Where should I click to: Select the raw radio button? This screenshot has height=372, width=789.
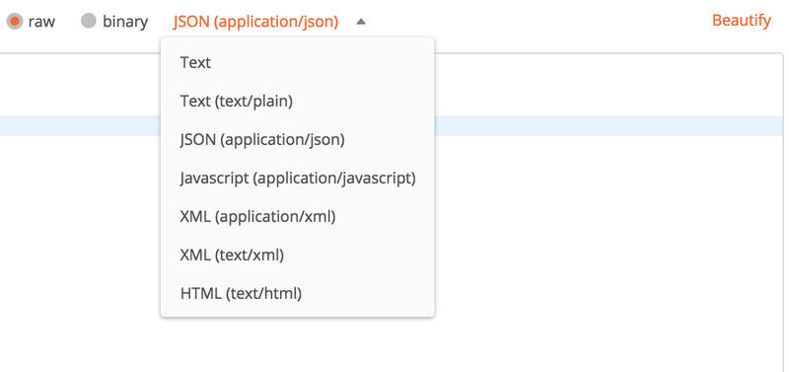point(15,22)
